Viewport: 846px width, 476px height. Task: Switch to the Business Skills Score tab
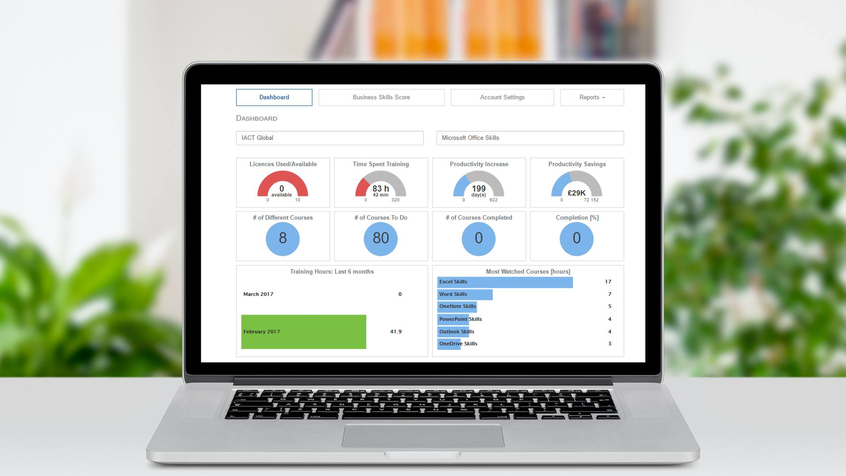[382, 97]
